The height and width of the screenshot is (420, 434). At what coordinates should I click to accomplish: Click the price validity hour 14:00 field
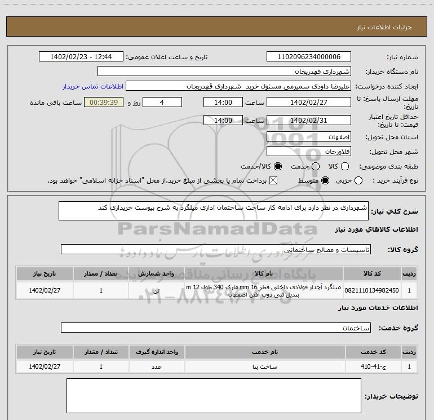(223, 120)
